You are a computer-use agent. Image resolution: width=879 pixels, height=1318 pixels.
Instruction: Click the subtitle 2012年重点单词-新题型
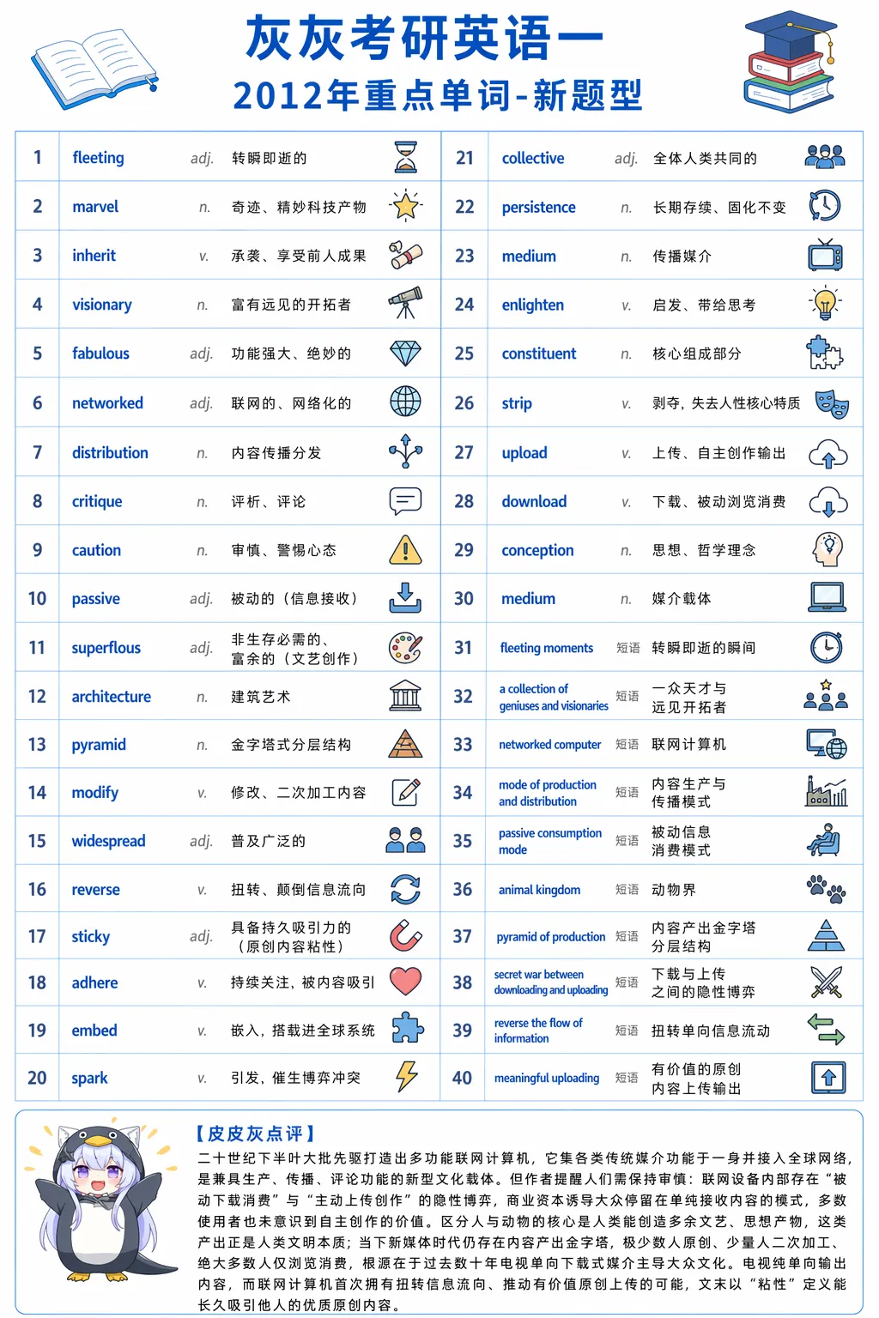click(438, 95)
